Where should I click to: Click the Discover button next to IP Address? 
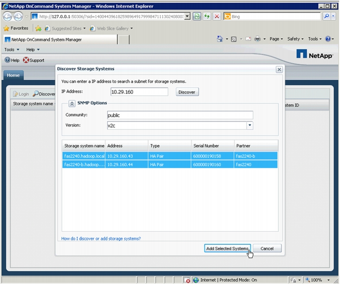click(187, 92)
